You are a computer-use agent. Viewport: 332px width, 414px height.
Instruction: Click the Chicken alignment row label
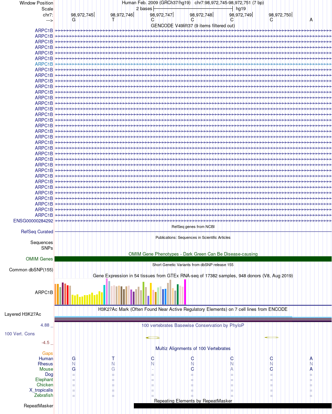45,385
